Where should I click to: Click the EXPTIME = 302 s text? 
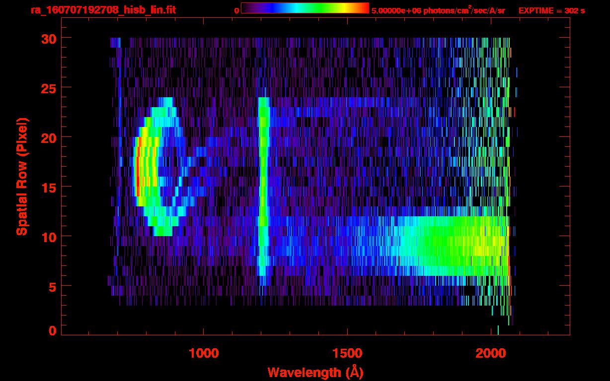coord(551,10)
